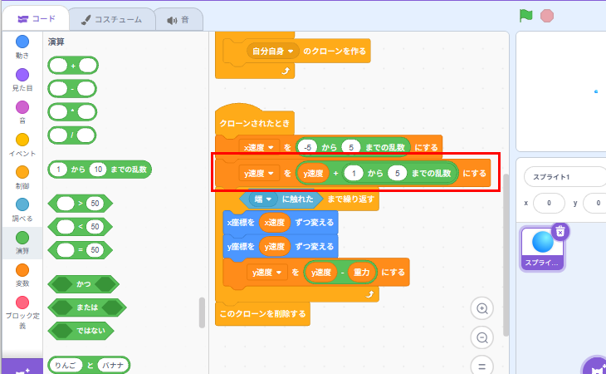
Task: Zoom in the code workspace
Action: point(482,308)
